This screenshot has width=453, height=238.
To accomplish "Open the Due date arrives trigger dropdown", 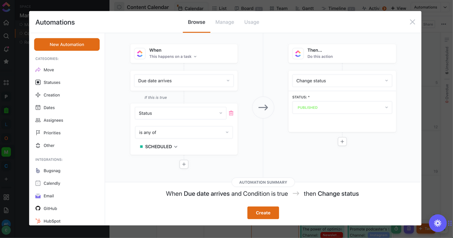I will (x=184, y=81).
